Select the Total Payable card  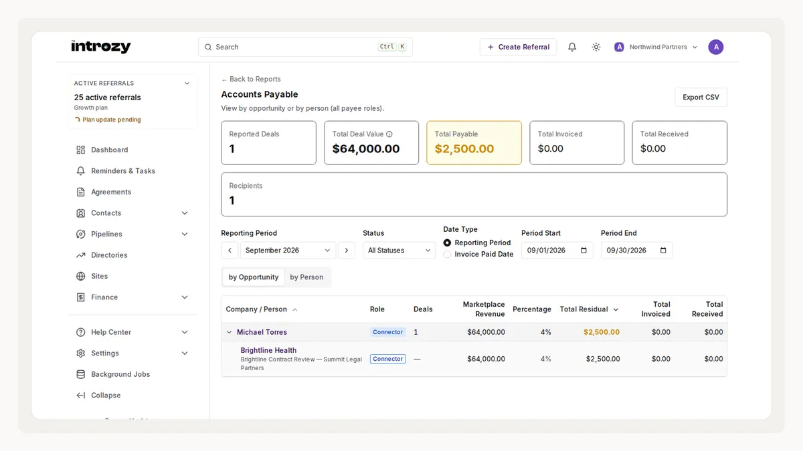pyautogui.click(x=474, y=142)
